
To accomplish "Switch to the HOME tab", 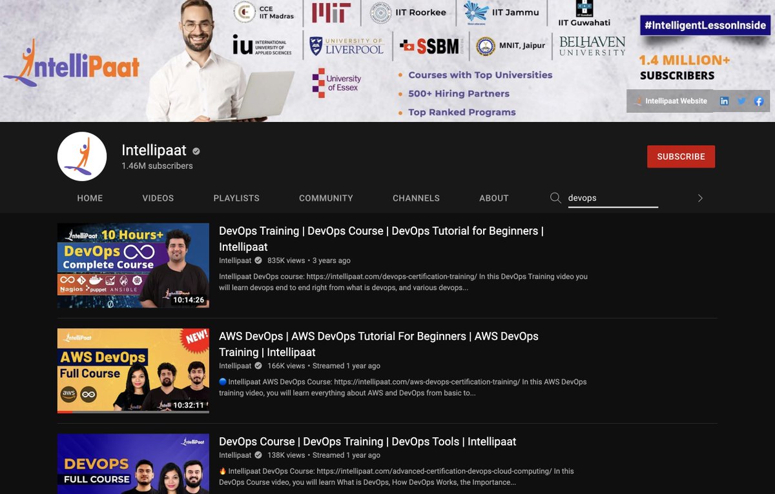I will 90,198.
